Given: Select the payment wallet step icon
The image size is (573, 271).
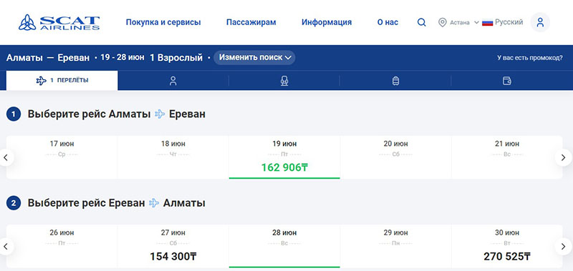Looking at the screenshot, I should point(507,81).
